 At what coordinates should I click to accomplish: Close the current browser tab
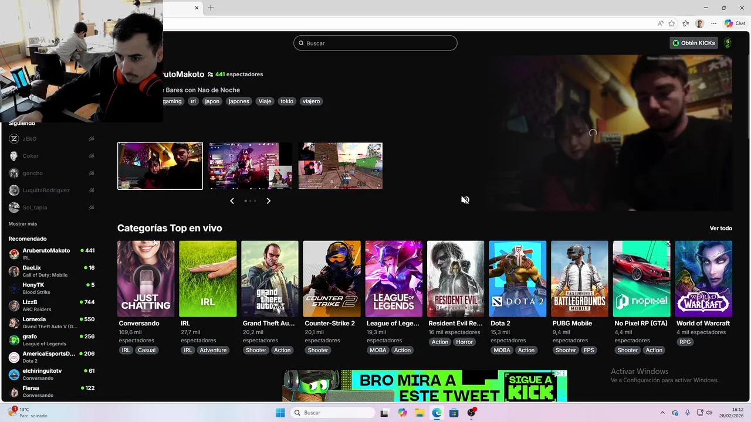coord(197,8)
